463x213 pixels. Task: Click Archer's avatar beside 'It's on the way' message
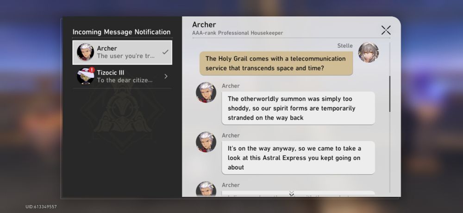(x=206, y=142)
